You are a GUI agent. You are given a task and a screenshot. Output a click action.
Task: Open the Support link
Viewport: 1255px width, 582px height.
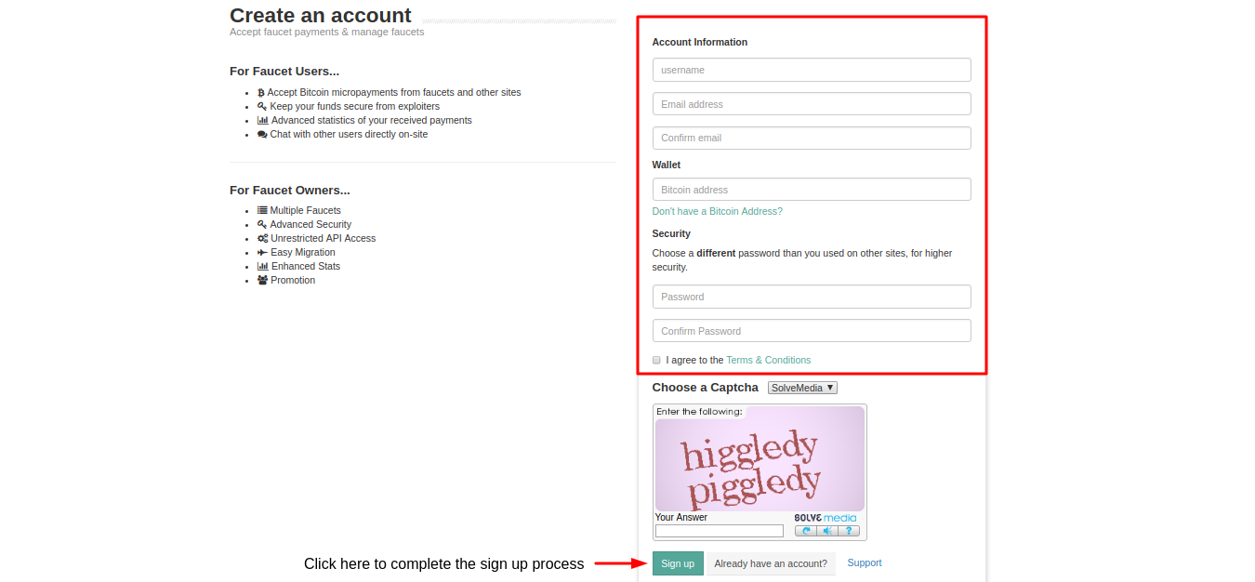coord(865,562)
